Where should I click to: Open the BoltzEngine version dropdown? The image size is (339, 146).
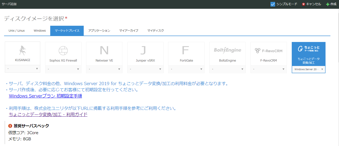227,69
